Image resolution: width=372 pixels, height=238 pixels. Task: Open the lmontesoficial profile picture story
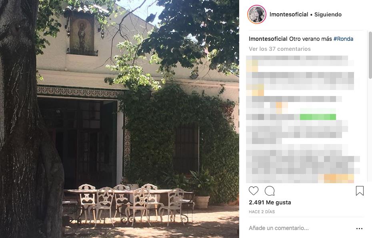click(257, 14)
